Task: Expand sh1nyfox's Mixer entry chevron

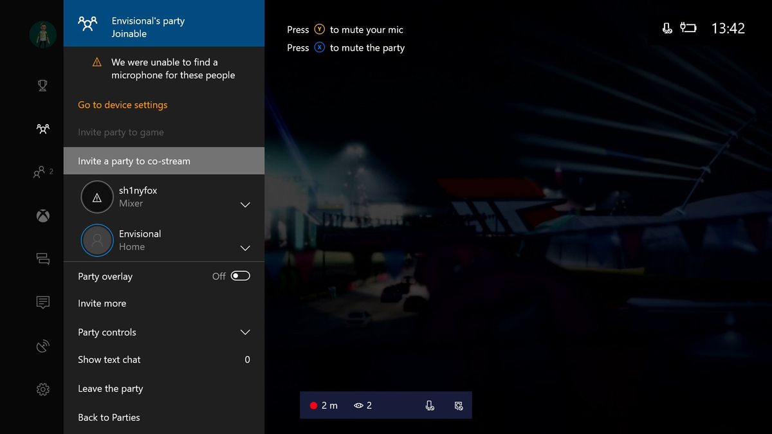Action: pos(244,204)
